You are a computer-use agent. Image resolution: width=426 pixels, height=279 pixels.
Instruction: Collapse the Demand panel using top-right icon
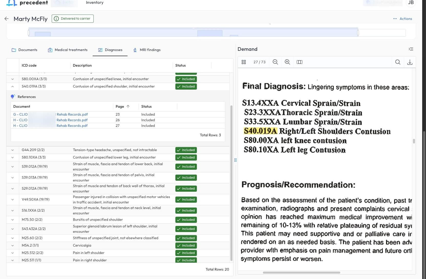(411, 49)
